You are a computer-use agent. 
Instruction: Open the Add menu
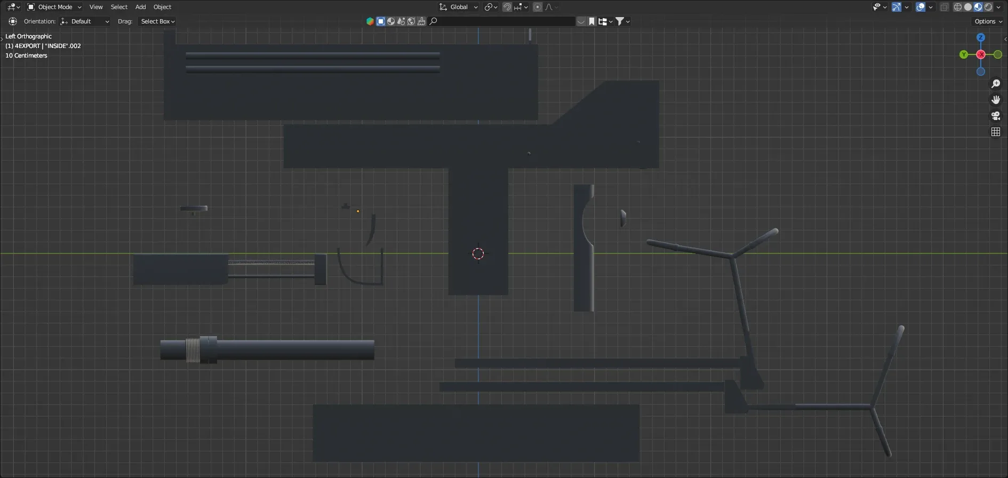140,7
